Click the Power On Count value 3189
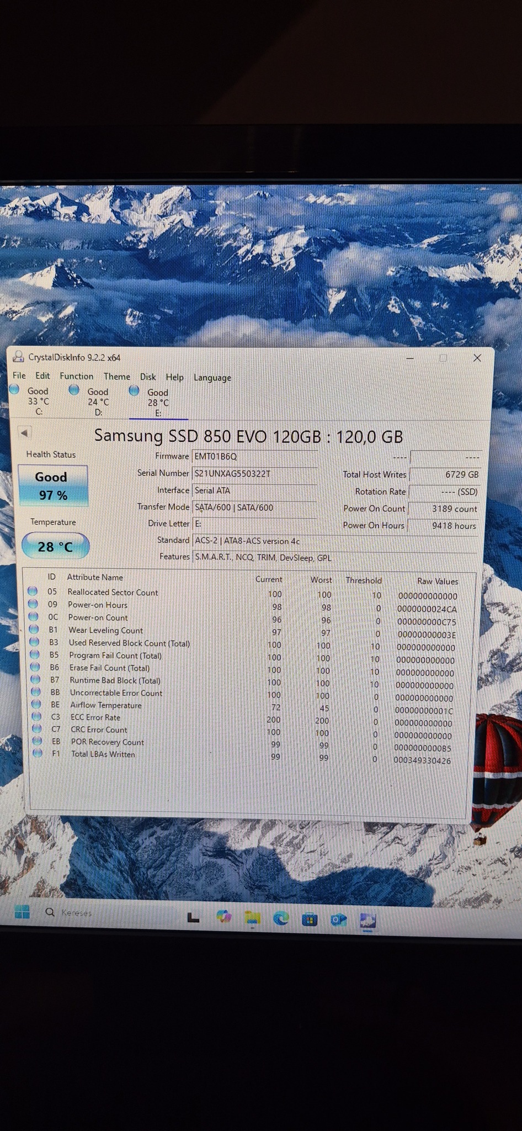 pos(443,509)
